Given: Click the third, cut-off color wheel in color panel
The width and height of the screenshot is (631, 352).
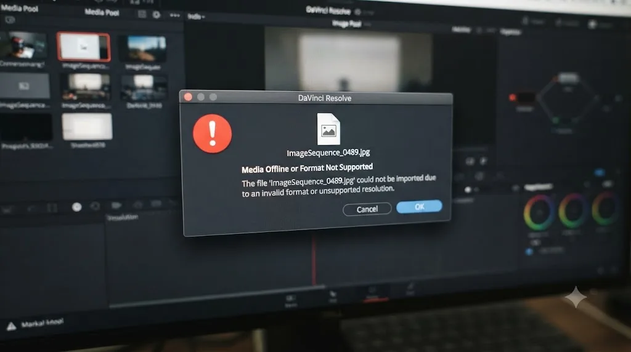Looking at the screenshot, I should 605,209.
